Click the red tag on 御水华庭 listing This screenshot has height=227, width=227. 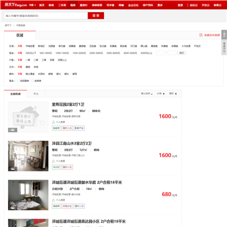(67, 206)
